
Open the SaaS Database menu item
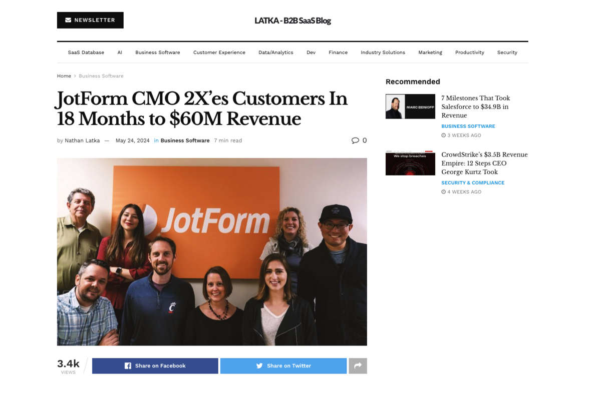pos(86,52)
